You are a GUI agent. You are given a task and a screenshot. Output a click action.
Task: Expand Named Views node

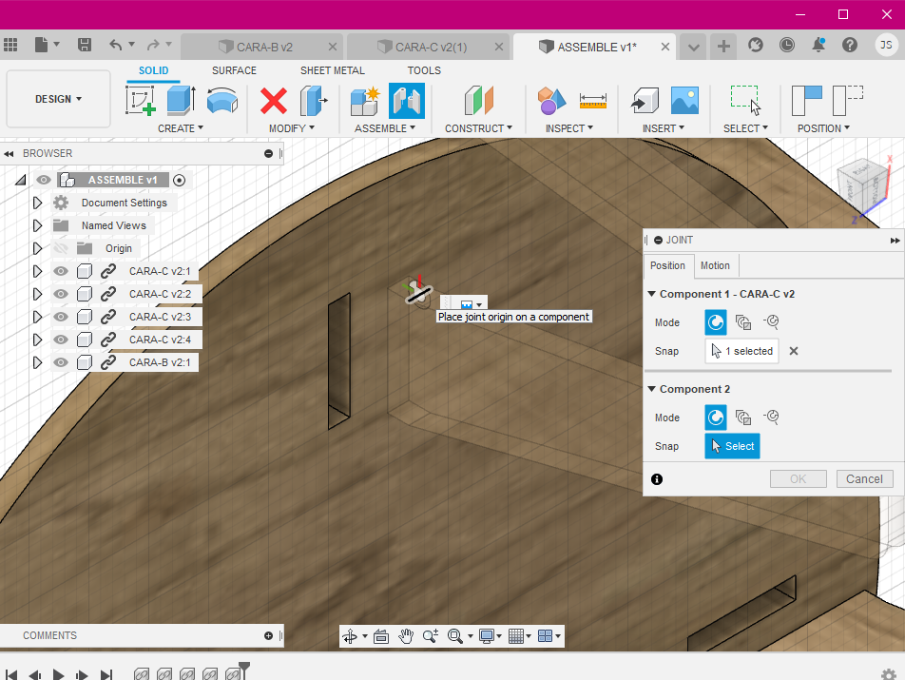tap(37, 225)
